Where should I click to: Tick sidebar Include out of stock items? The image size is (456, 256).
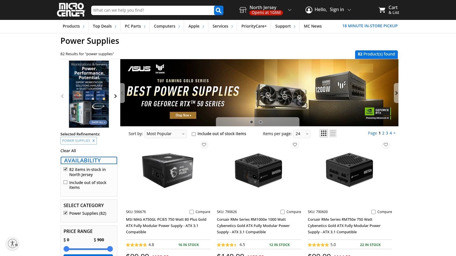(66, 182)
